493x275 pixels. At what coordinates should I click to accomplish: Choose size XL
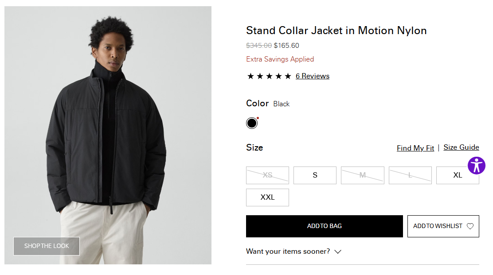click(458, 175)
